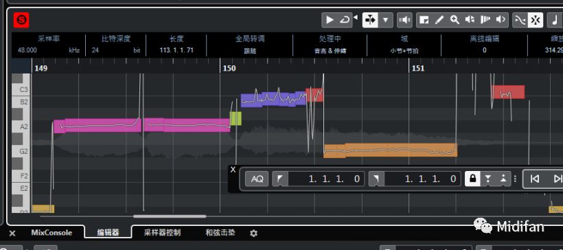Click the left locator position field
This screenshot has width=563, height=250.
point(326,179)
